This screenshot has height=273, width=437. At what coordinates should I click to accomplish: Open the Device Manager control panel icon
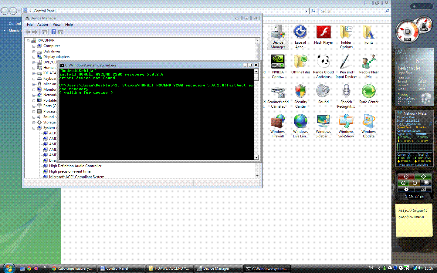[x=278, y=37]
